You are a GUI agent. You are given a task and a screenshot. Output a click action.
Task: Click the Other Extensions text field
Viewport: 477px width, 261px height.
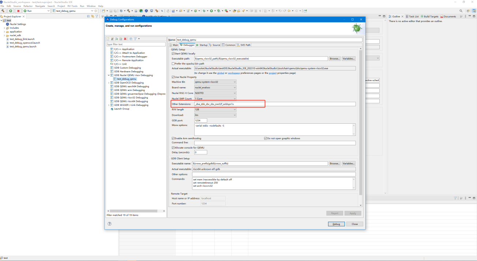[274, 104]
